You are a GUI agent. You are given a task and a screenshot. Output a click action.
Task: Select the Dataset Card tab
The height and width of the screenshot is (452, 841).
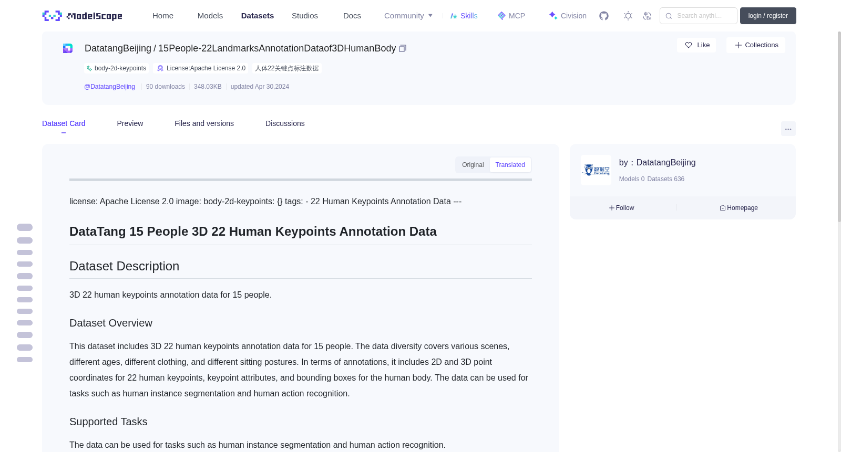pos(64,123)
